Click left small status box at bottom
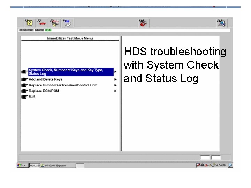This screenshot has height=188, width=251. point(205,158)
